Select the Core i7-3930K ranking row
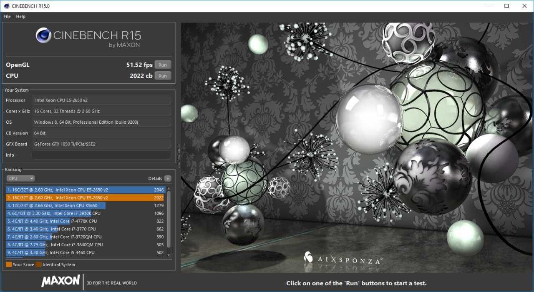Viewport: 534px width, 292px height. 86,213
